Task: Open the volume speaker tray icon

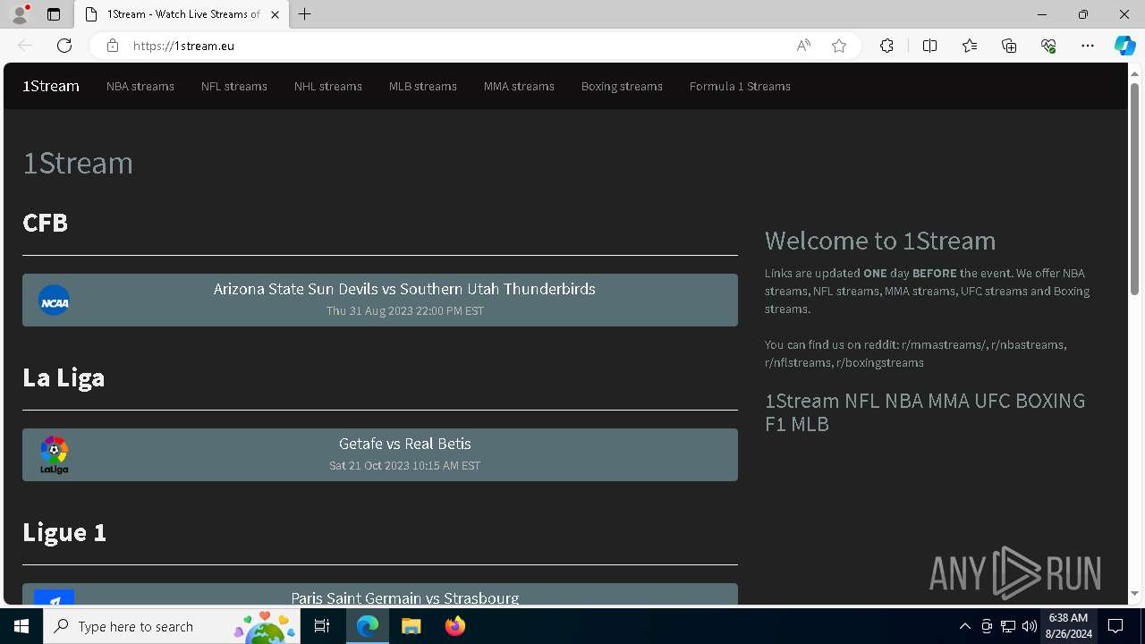Action: 1029,626
